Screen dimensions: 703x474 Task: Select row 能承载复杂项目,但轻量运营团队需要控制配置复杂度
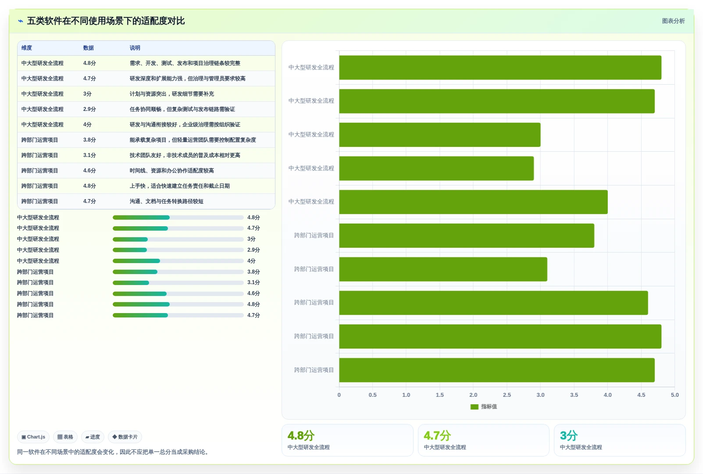pyautogui.click(x=146, y=140)
